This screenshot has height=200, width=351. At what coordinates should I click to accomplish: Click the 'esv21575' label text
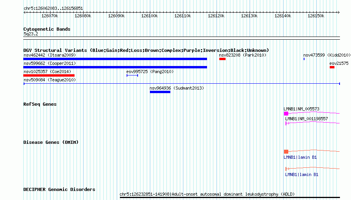click(x=339, y=63)
